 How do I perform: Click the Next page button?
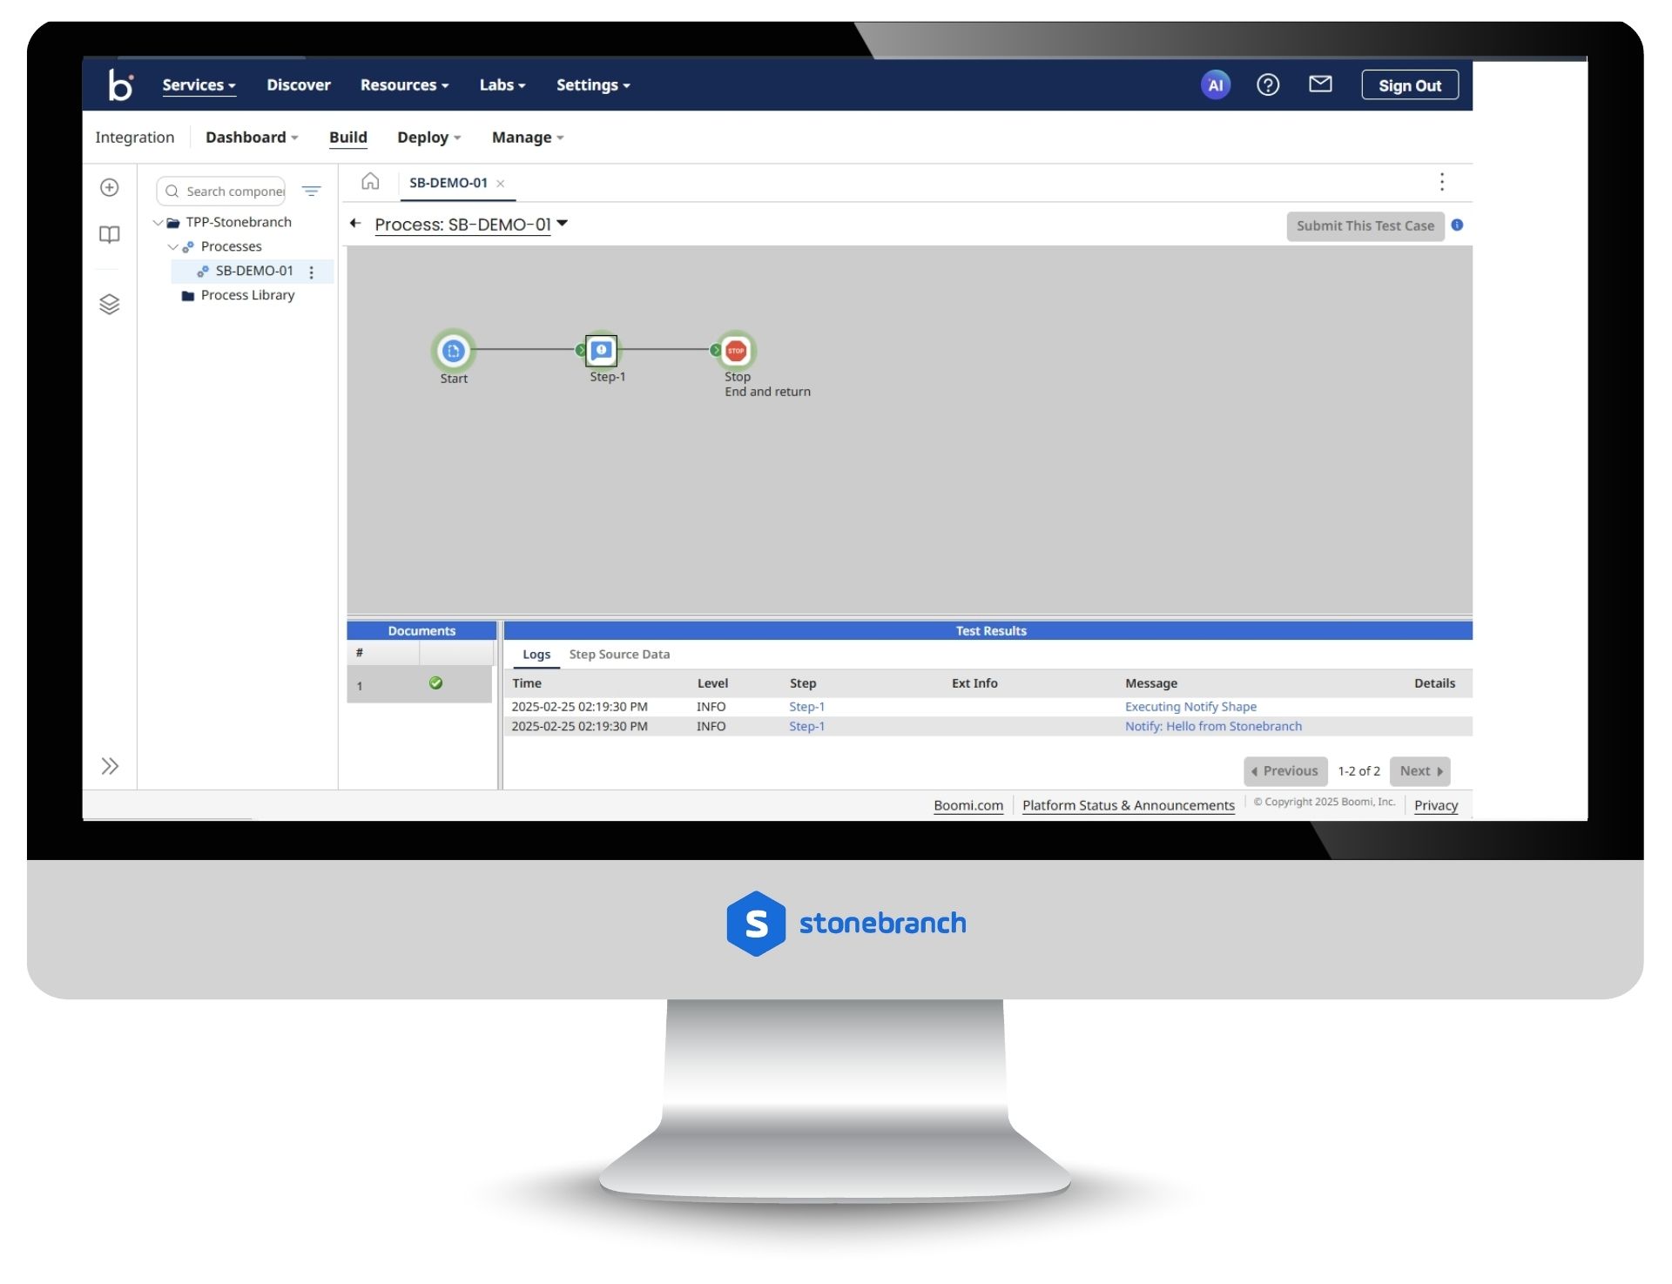1419,772
